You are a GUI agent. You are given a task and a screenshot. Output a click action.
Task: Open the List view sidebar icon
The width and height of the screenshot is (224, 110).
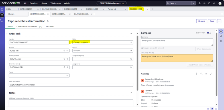(x=2, y=15)
